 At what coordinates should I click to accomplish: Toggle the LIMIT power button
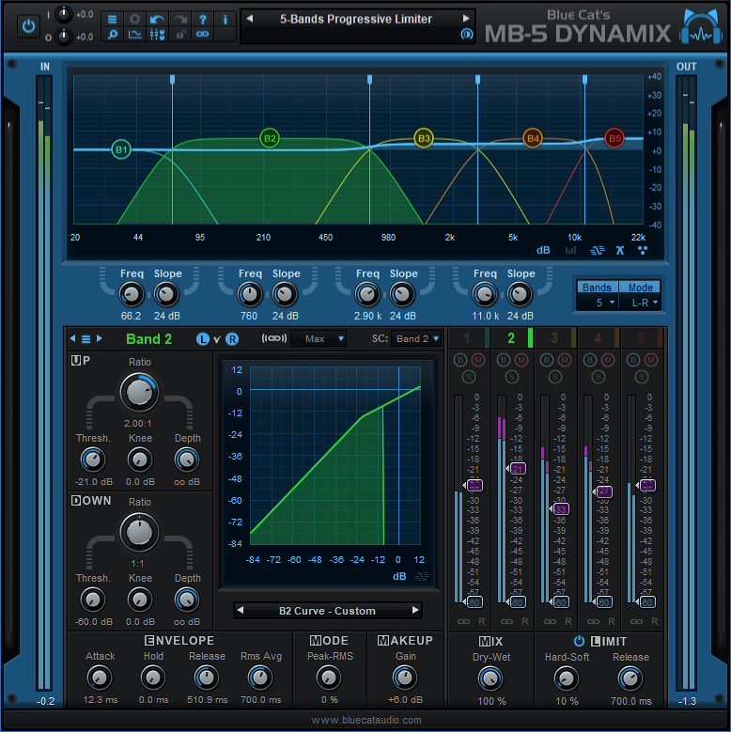pyautogui.click(x=579, y=641)
